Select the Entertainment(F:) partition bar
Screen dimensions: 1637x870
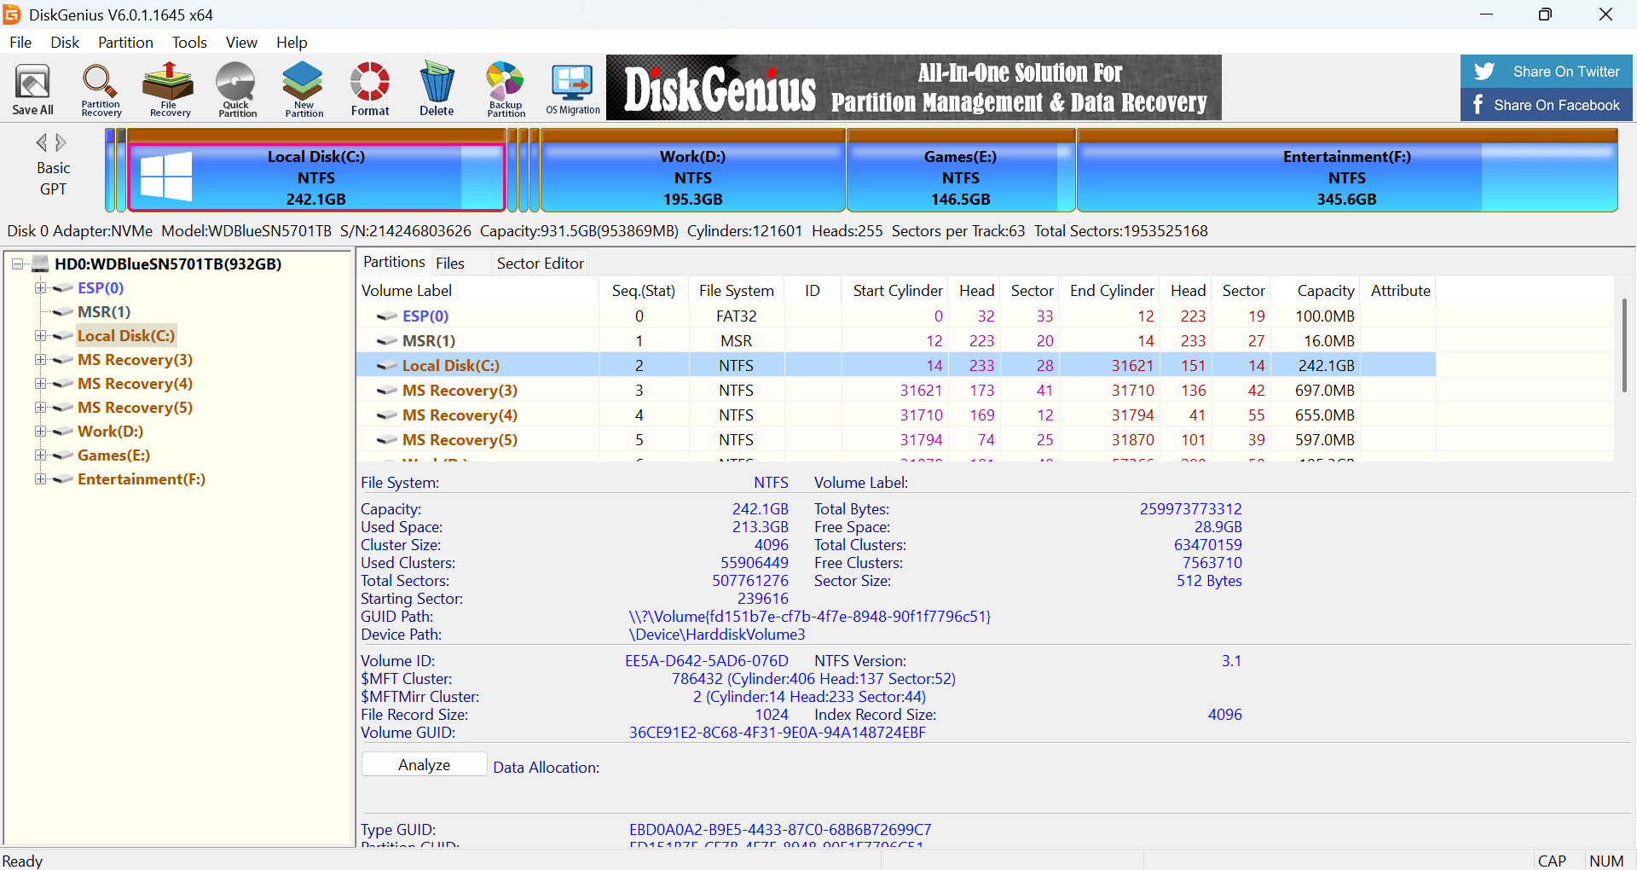(x=1346, y=178)
